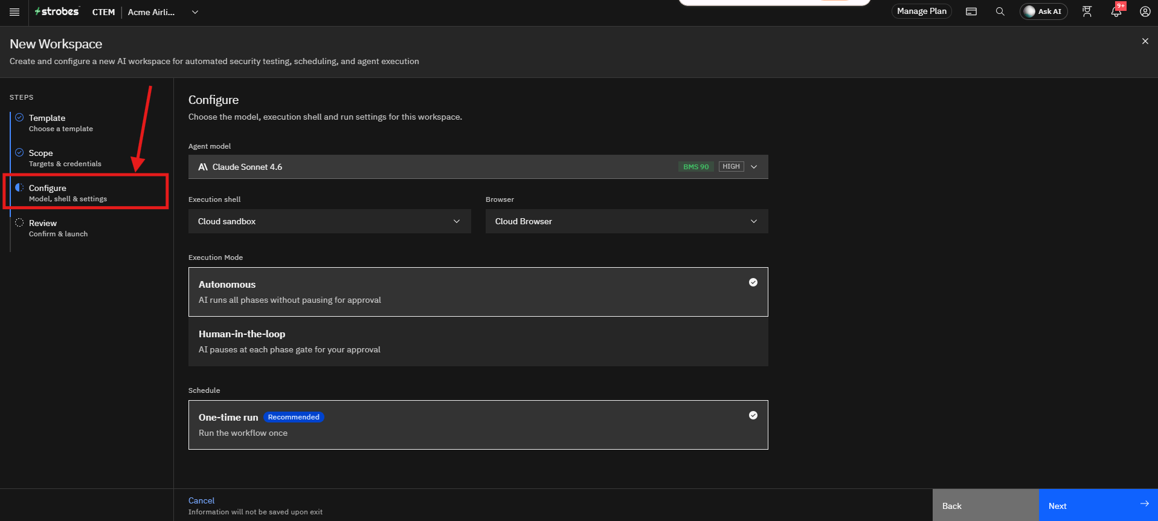Open Ask AI assistant
1158x521 pixels.
[1043, 11]
